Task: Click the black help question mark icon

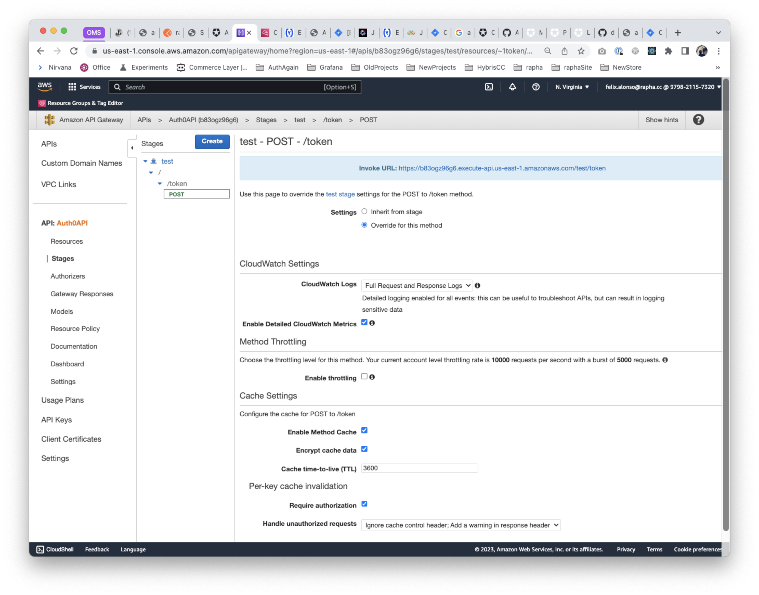Action: [698, 120]
